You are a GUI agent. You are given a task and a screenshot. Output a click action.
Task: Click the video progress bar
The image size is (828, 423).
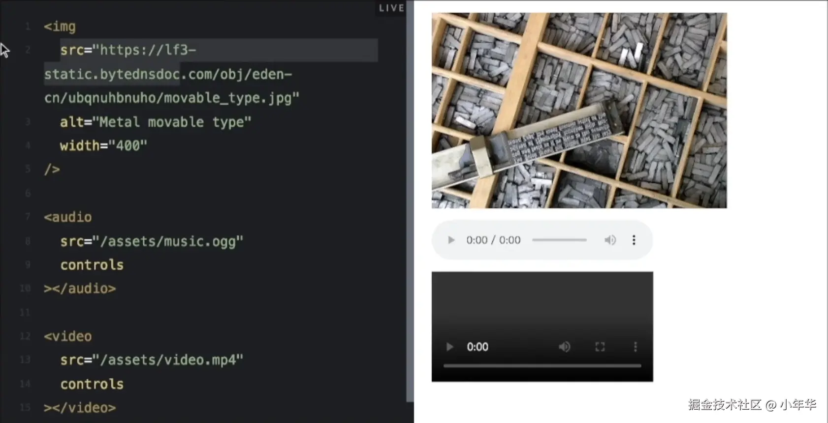pos(542,366)
